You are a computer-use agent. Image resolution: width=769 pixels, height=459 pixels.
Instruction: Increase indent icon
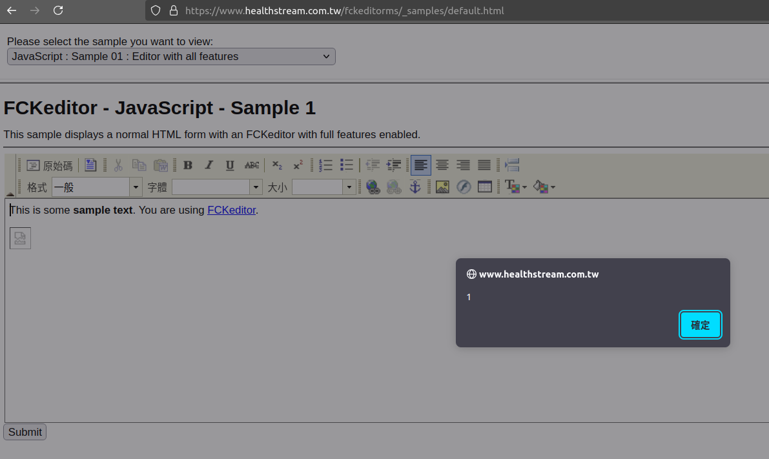click(x=394, y=165)
